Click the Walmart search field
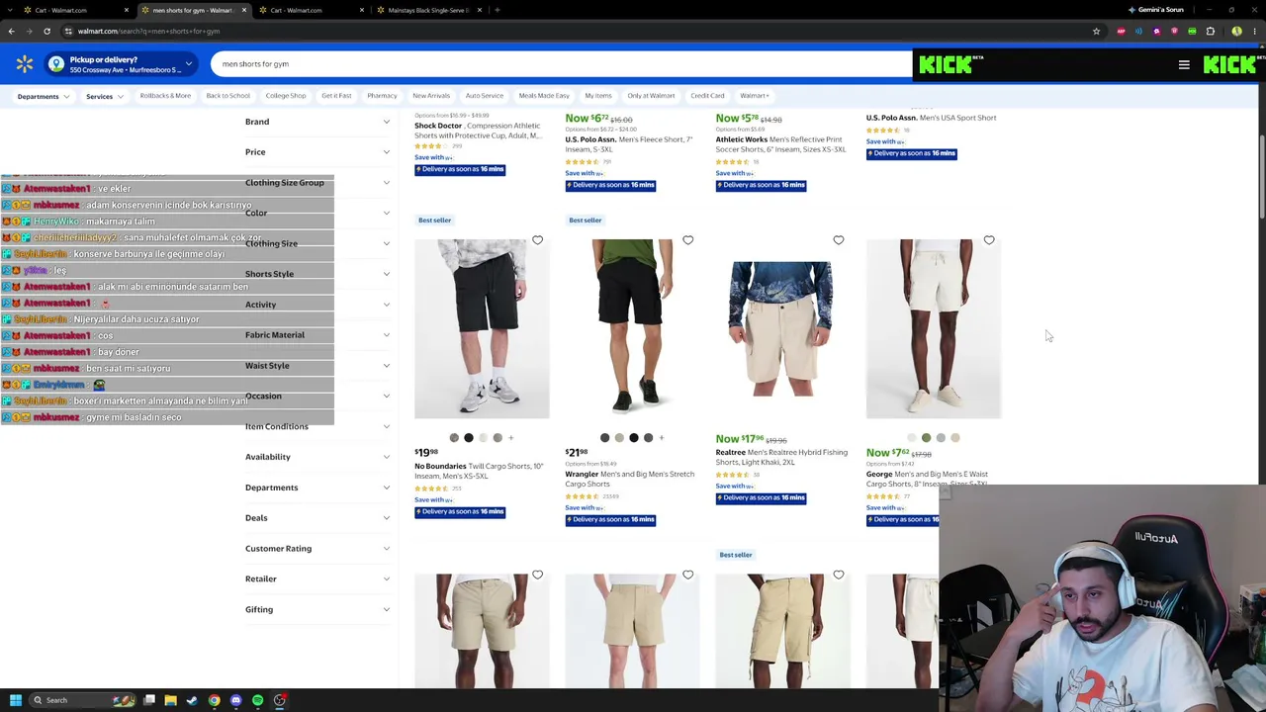This screenshot has width=1266, height=712. pyautogui.click(x=561, y=64)
